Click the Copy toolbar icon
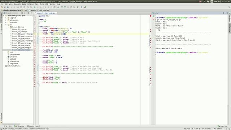This screenshot has width=231, height=130. (21, 7)
